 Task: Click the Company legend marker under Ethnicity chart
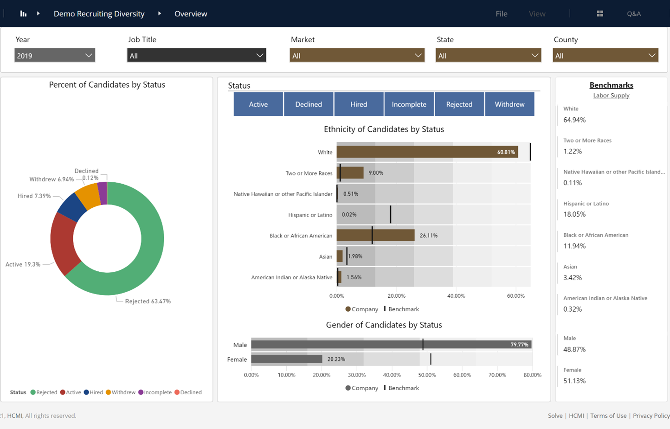(x=348, y=309)
